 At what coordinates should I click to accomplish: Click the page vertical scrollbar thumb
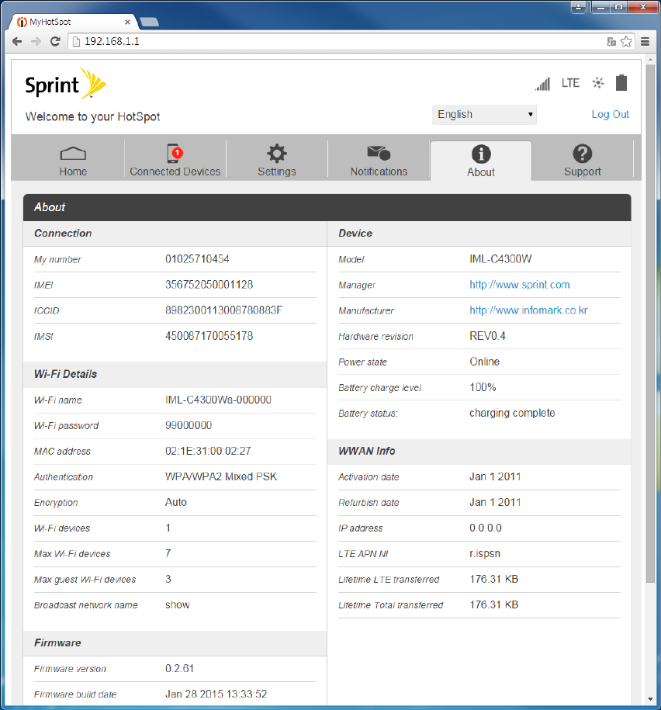click(x=651, y=324)
